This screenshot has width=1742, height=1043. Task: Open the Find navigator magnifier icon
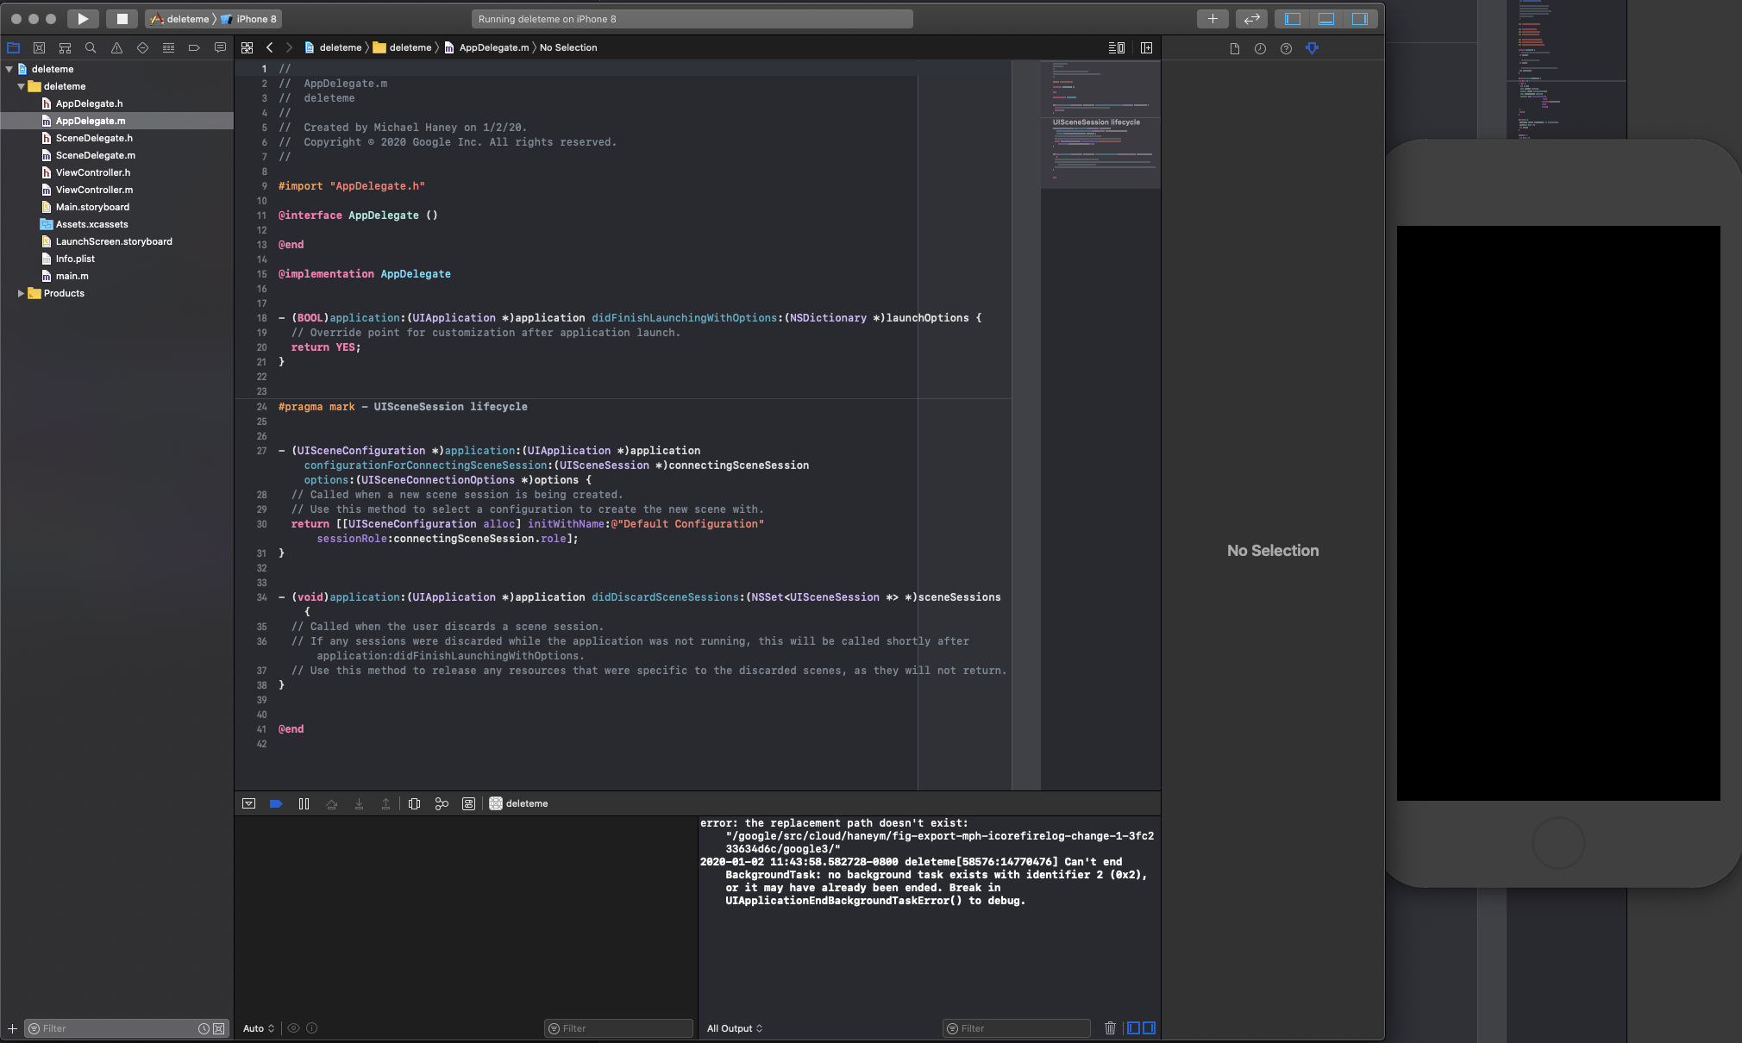(x=91, y=48)
